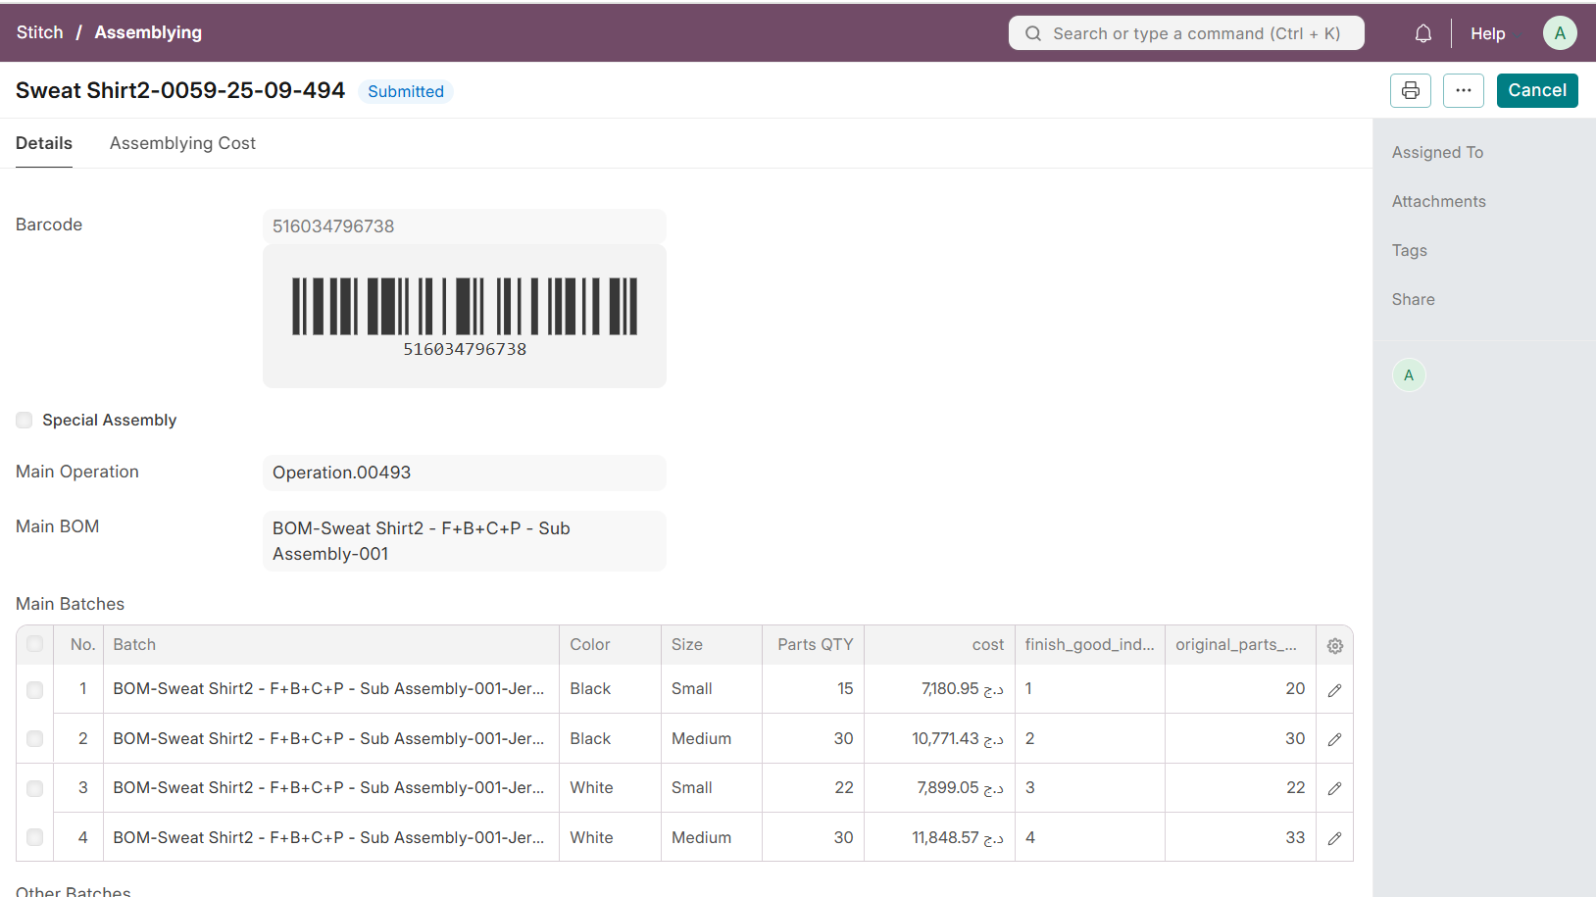Image resolution: width=1596 pixels, height=897 pixels.
Task: Click Parts QTY cell 22 in row 3
Action: [x=814, y=787]
